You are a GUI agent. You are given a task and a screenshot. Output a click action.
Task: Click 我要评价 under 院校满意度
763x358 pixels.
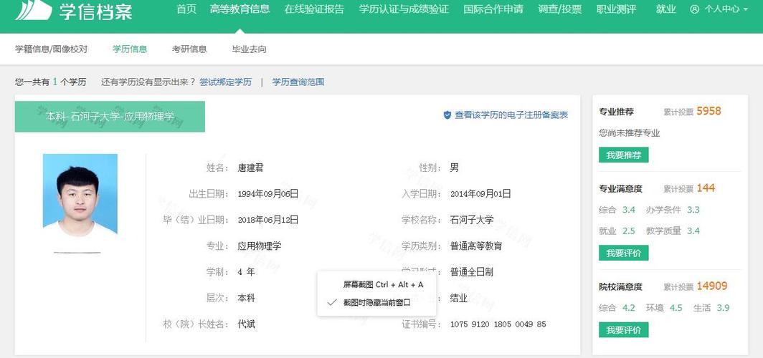pyautogui.click(x=623, y=330)
